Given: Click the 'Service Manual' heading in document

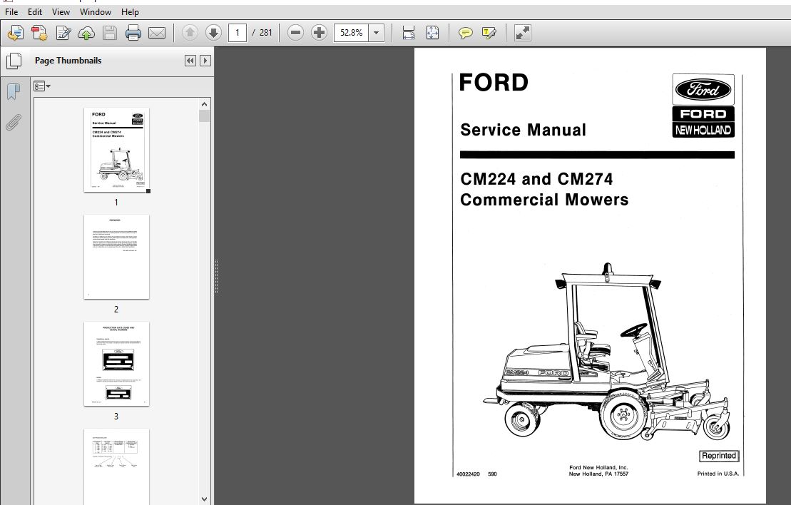Looking at the screenshot, I should click(x=523, y=130).
